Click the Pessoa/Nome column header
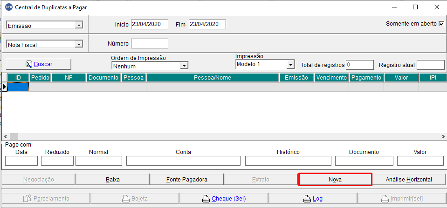The image size is (447, 208). pos(212,78)
